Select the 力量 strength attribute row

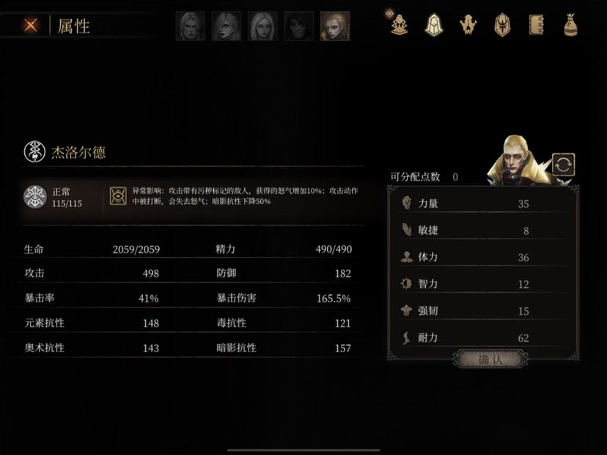click(484, 203)
